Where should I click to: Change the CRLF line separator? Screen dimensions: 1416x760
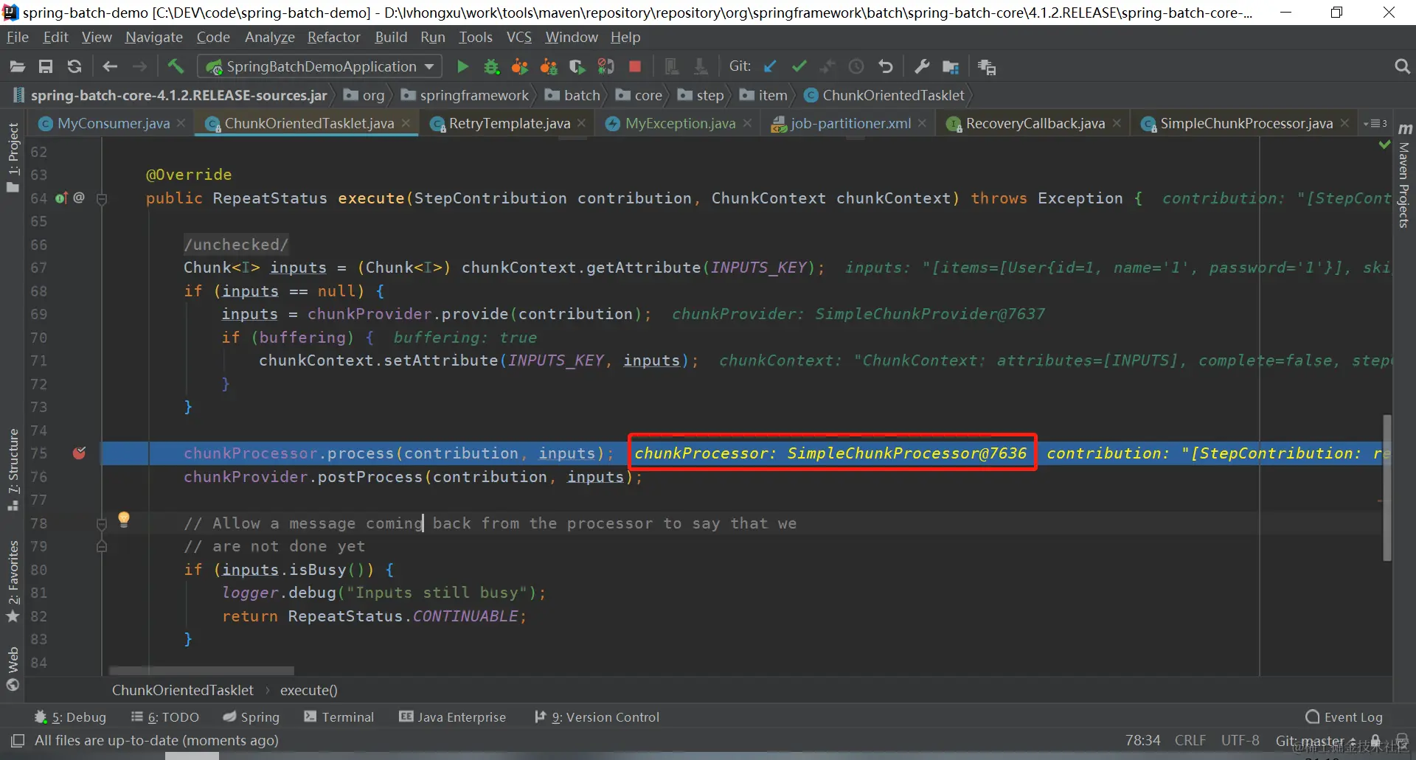point(1190,740)
